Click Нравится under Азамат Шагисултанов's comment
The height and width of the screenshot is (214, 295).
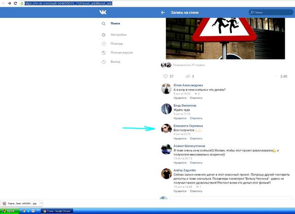[180, 163]
